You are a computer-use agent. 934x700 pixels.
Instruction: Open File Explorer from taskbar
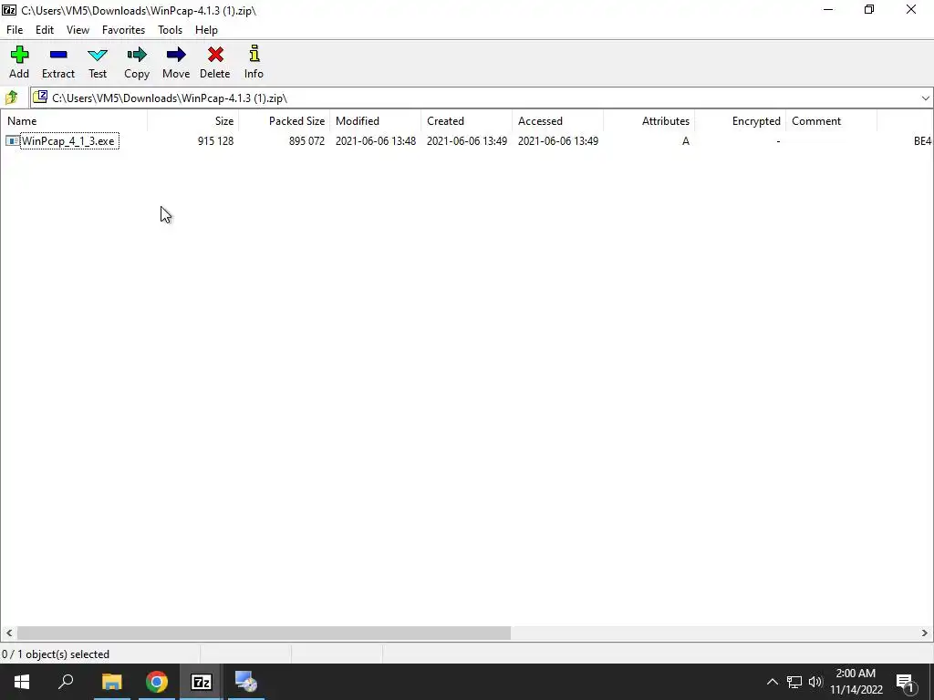pos(111,682)
